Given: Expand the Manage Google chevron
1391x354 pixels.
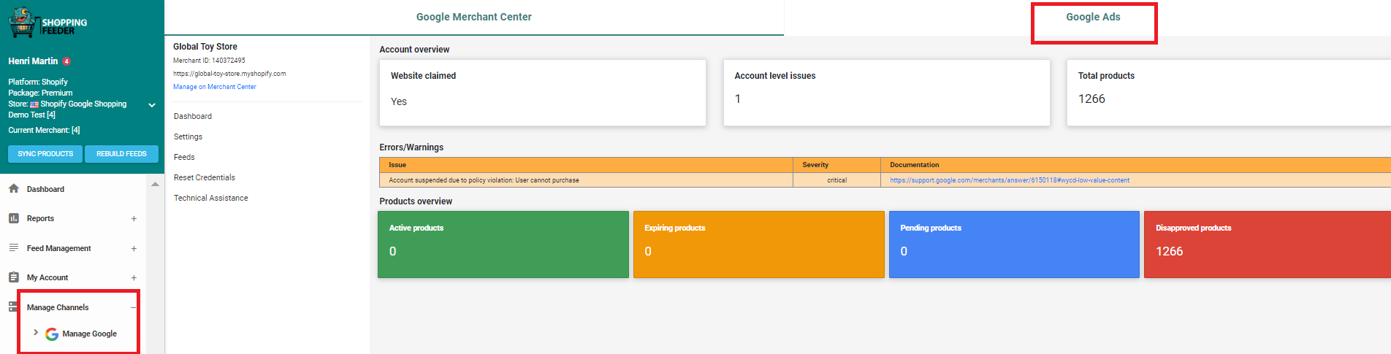Looking at the screenshot, I should (36, 332).
